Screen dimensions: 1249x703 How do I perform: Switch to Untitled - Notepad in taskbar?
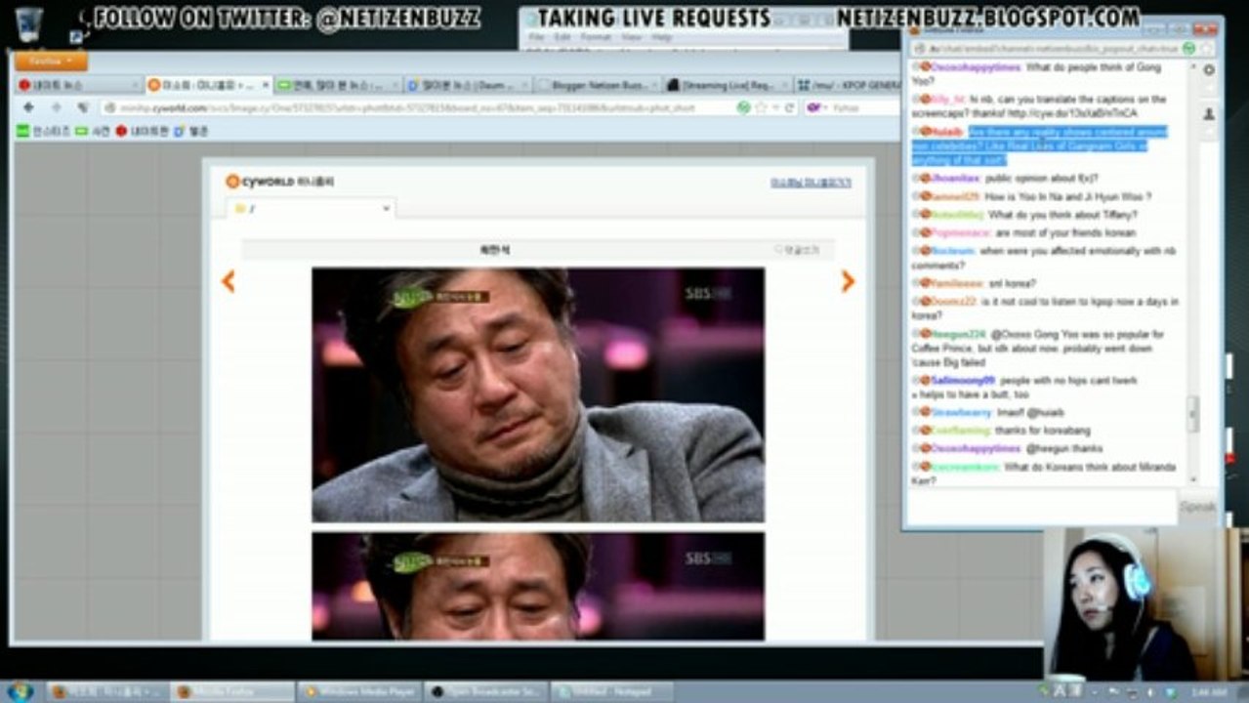point(612,691)
